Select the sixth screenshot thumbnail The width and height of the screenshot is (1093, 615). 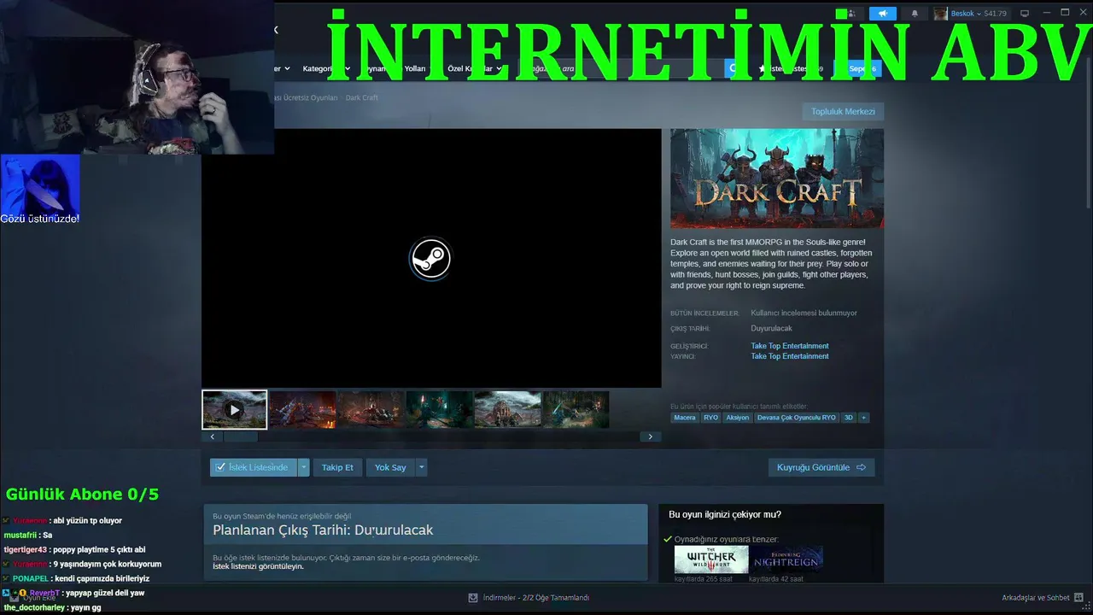pyautogui.click(x=576, y=410)
